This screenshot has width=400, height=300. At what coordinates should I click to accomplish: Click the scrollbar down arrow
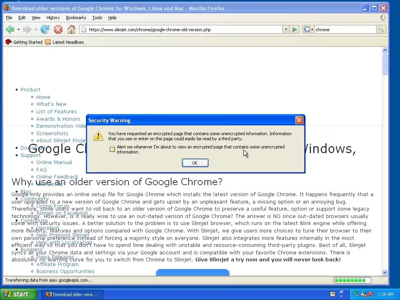click(385, 272)
